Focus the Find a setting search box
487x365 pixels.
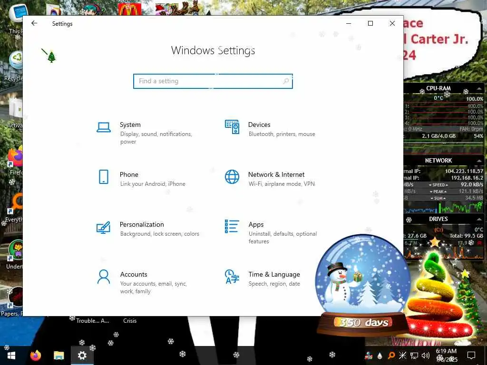click(213, 81)
